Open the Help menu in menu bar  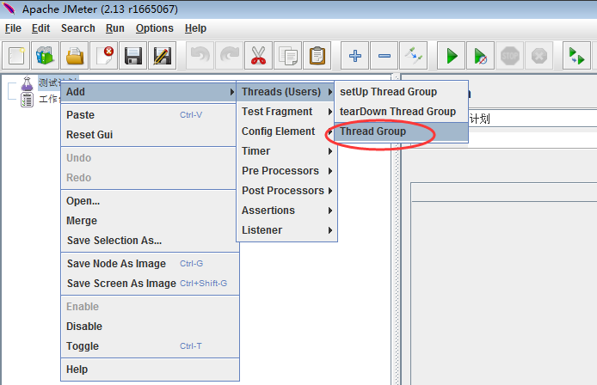pyautogui.click(x=195, y=28)
